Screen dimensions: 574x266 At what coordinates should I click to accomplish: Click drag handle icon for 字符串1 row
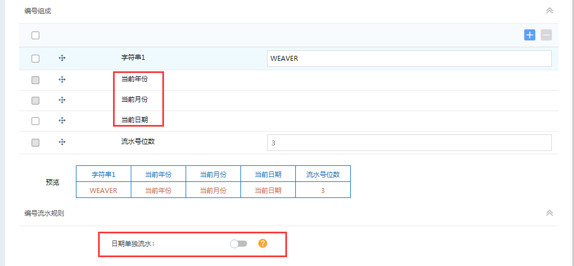click(62, 58)
